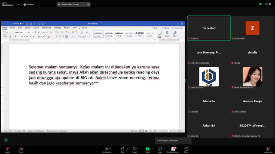Open the Change Case dropdown
This screenshot has width=275, height=154.
tap(45, 33)
